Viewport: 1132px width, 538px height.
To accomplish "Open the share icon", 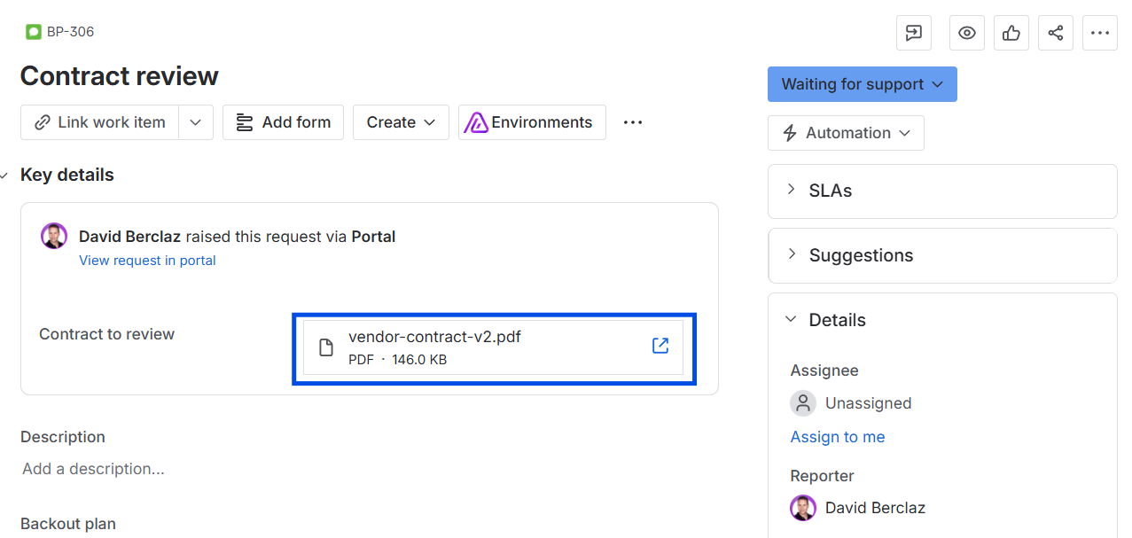I will (1056, 33).
